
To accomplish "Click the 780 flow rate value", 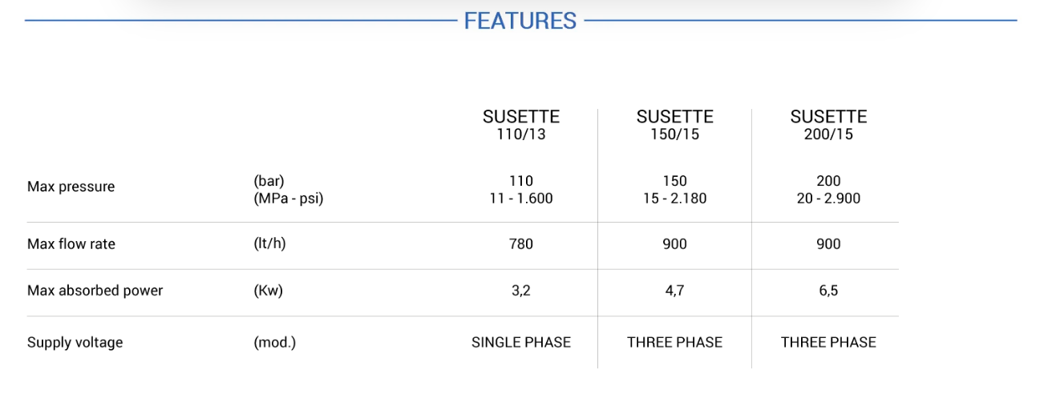I will 520,244.
